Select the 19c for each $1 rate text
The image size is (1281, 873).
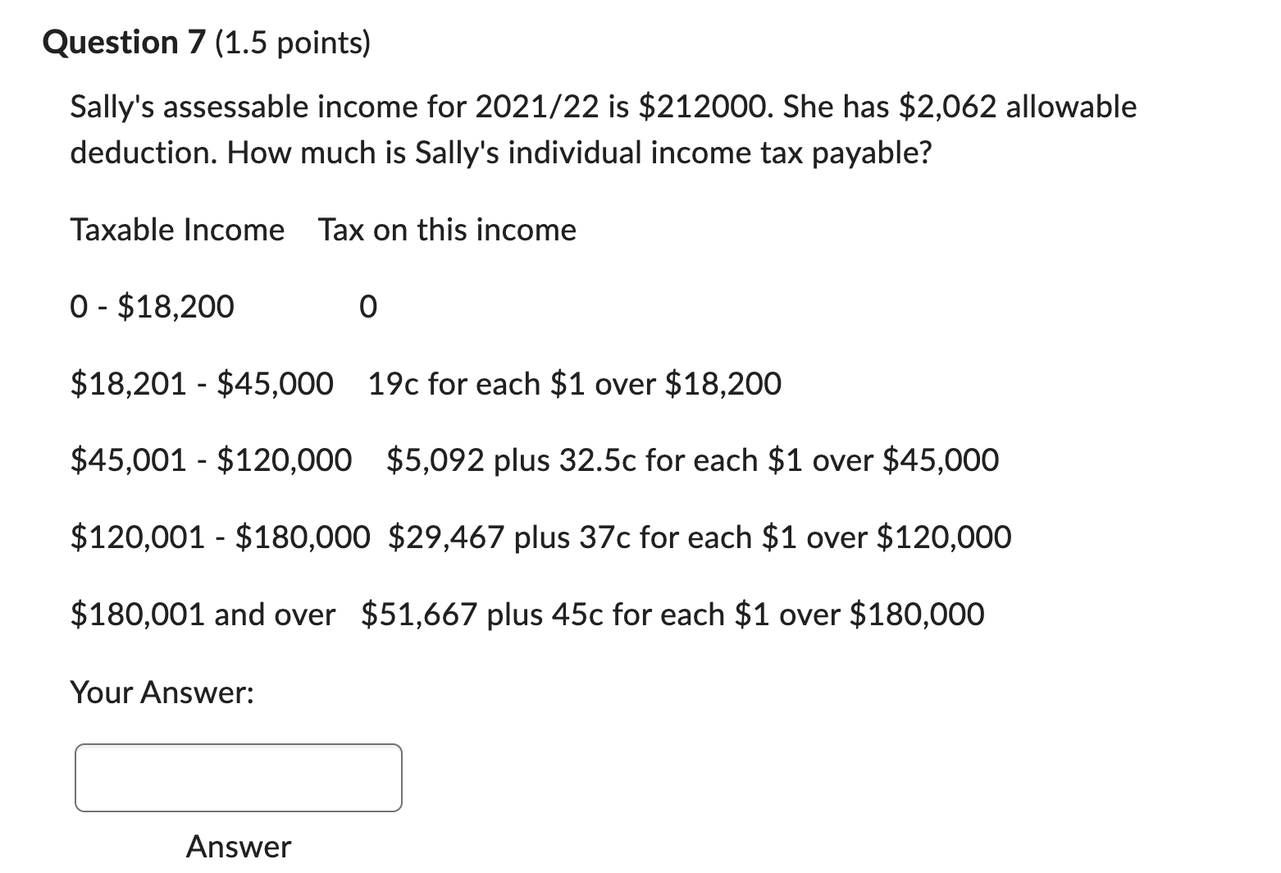[574, 383]
